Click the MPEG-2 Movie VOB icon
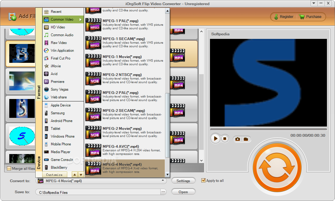 coord(93,133)
